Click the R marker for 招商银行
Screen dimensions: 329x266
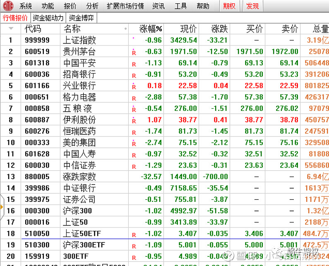coord(134,76)
